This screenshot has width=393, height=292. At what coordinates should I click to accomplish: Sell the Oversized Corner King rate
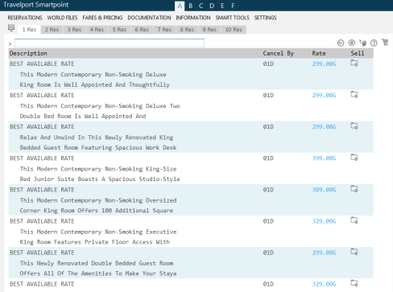[x=354, y=189]
